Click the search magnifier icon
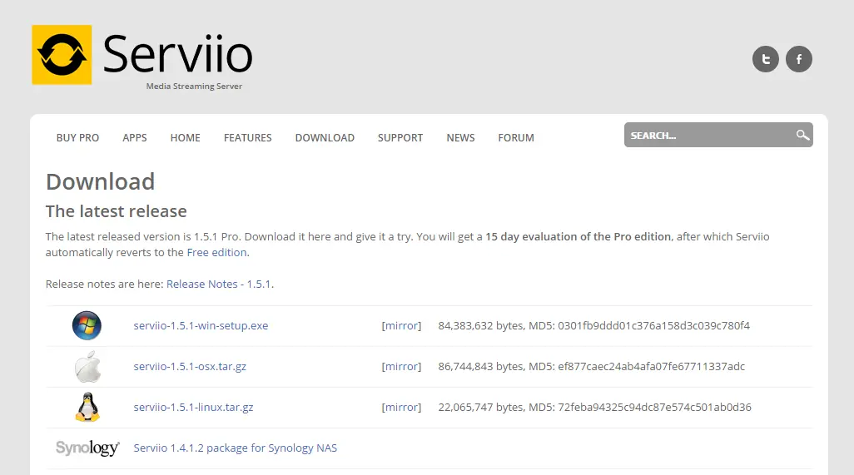 point(802,135)
